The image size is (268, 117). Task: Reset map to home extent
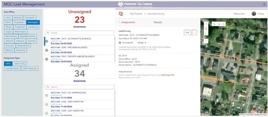tap(206, 29)
